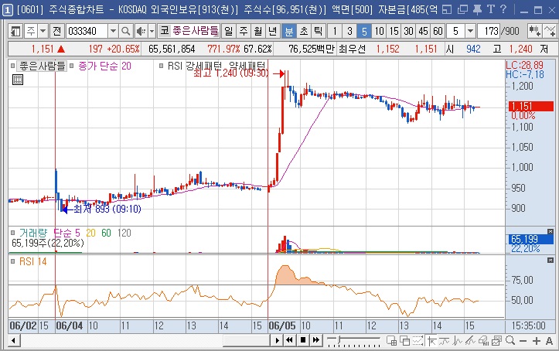
Task: Click the eraser with bars icon
Action: (484, 341)
